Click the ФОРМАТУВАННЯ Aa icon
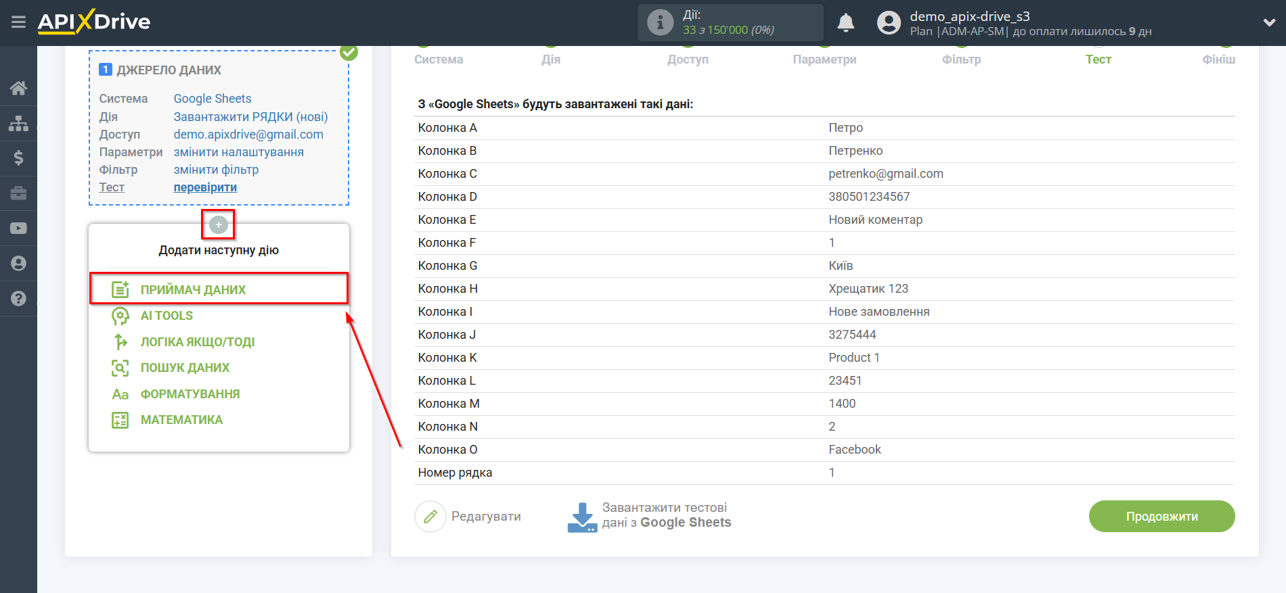This screenshot has height=593, width=1286. pyautogui.click(x=120, y=394)
